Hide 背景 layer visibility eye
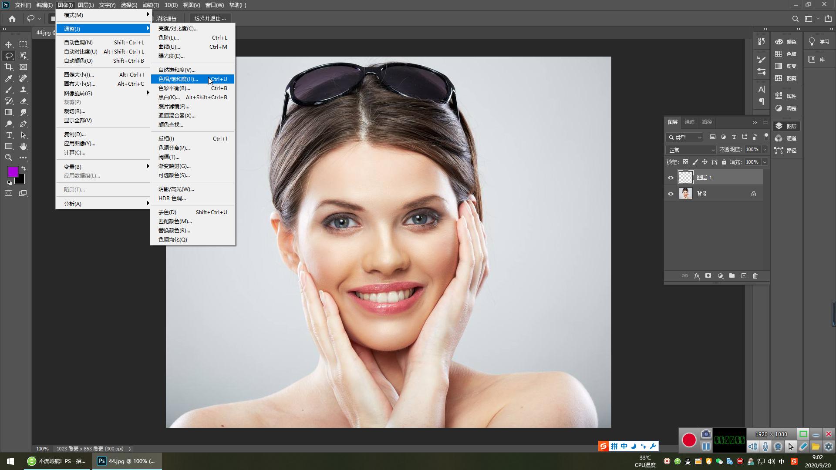Screen dimensions: 836x470 click(x=671, y=194)
